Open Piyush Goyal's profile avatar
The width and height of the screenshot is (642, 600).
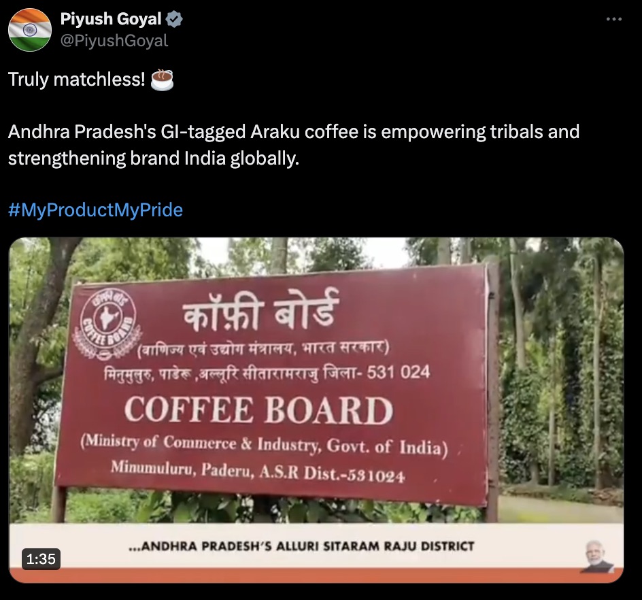tap(30, 30)
